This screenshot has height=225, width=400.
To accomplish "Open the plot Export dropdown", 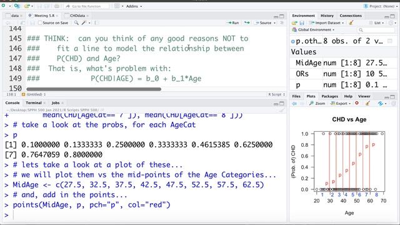I will [341, 103].
